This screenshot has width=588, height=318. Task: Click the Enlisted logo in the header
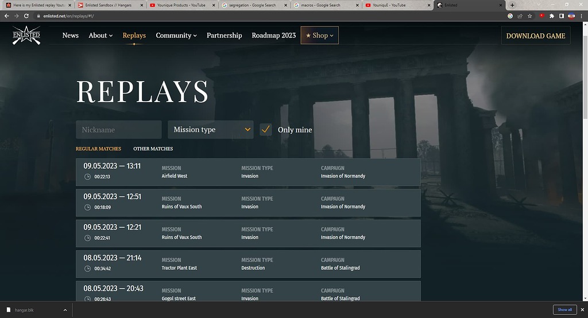pyautogui.click(x=26, y=36)
